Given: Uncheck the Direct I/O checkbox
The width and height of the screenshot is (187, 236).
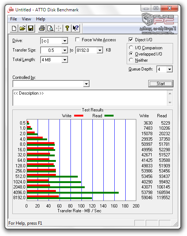Looking at the screenshot, I should coord(131,39).
